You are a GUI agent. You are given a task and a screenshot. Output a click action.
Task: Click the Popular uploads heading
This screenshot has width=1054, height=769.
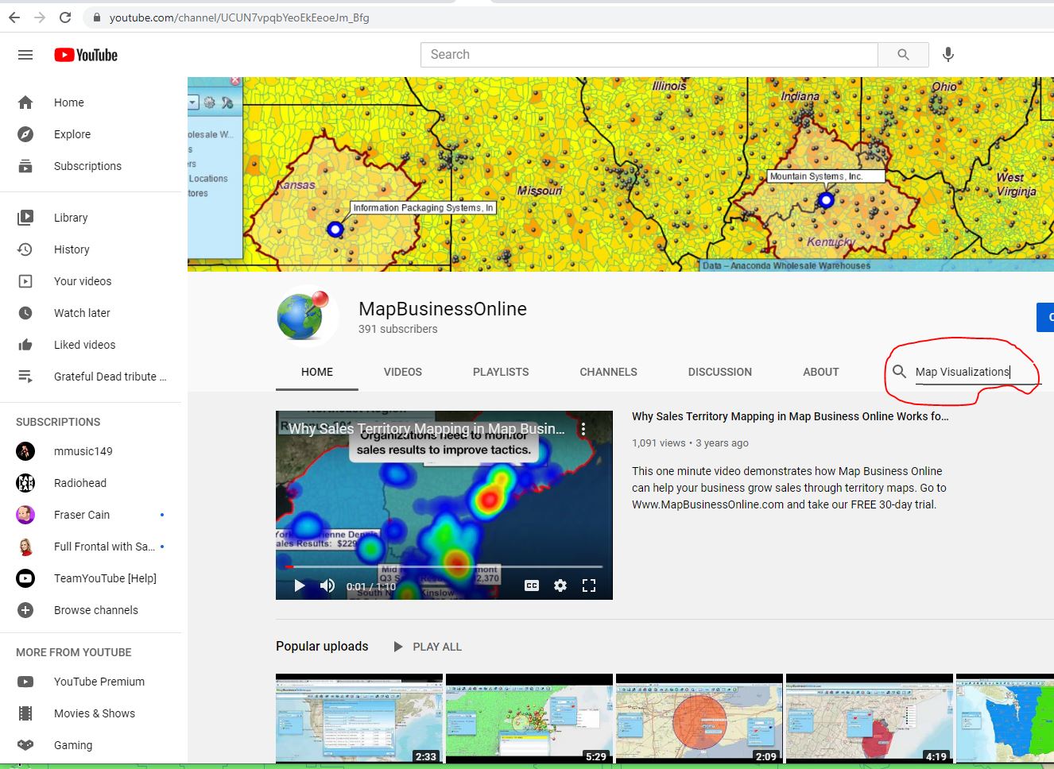322,647
